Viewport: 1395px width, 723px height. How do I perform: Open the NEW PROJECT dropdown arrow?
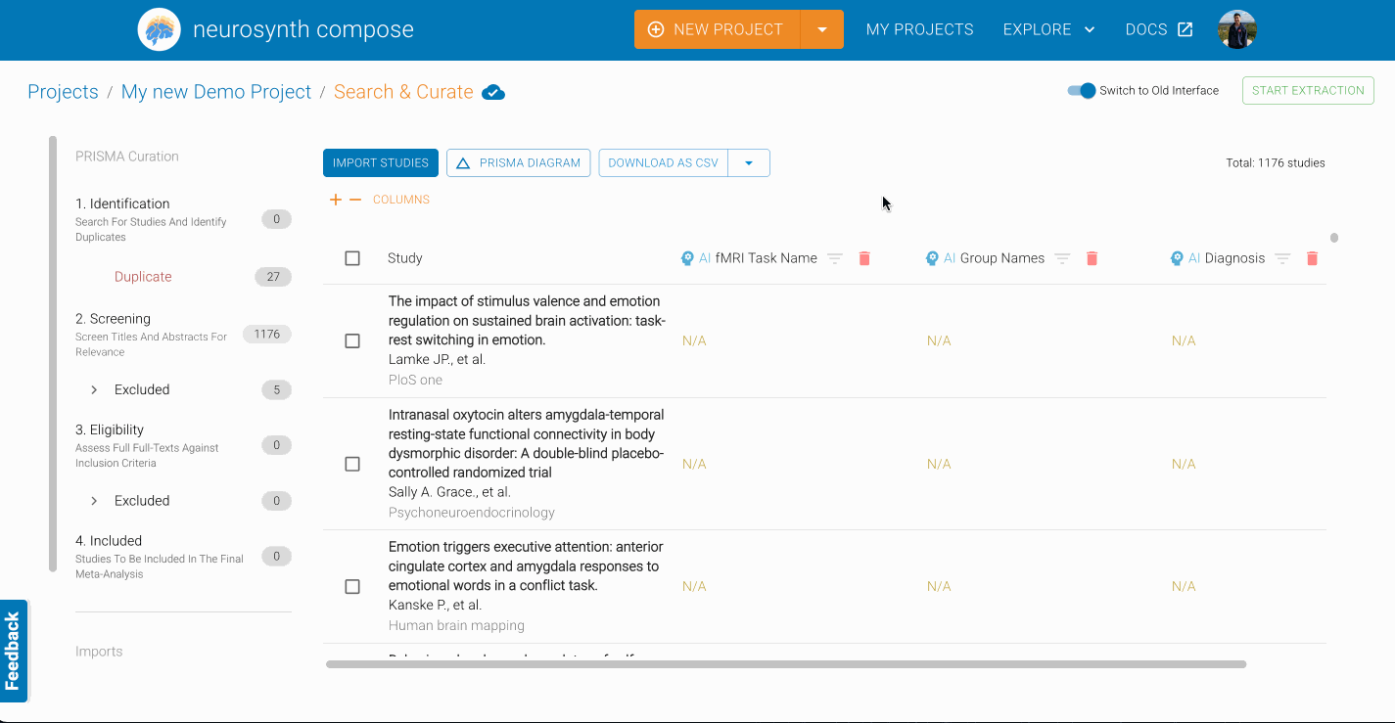[x=822, y=29]
